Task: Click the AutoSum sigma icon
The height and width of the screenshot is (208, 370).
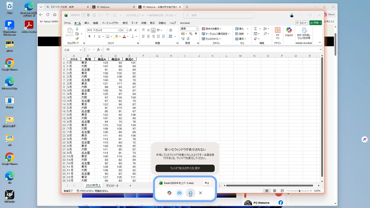Action: pyautogui.click(x=255, y=29)
